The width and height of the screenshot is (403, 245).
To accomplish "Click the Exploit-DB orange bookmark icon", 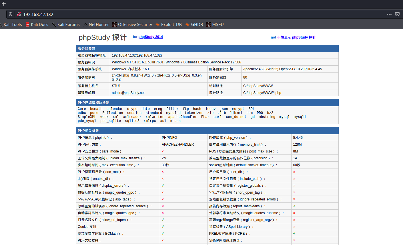I will (x=157, y=25).
